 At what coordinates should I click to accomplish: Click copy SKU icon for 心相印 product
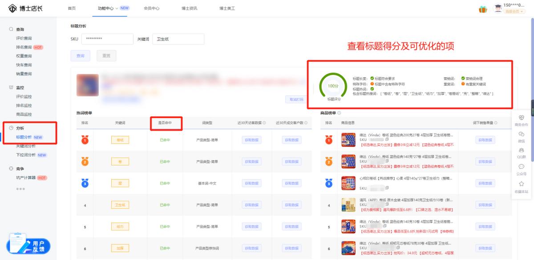[x=388, y=188]
